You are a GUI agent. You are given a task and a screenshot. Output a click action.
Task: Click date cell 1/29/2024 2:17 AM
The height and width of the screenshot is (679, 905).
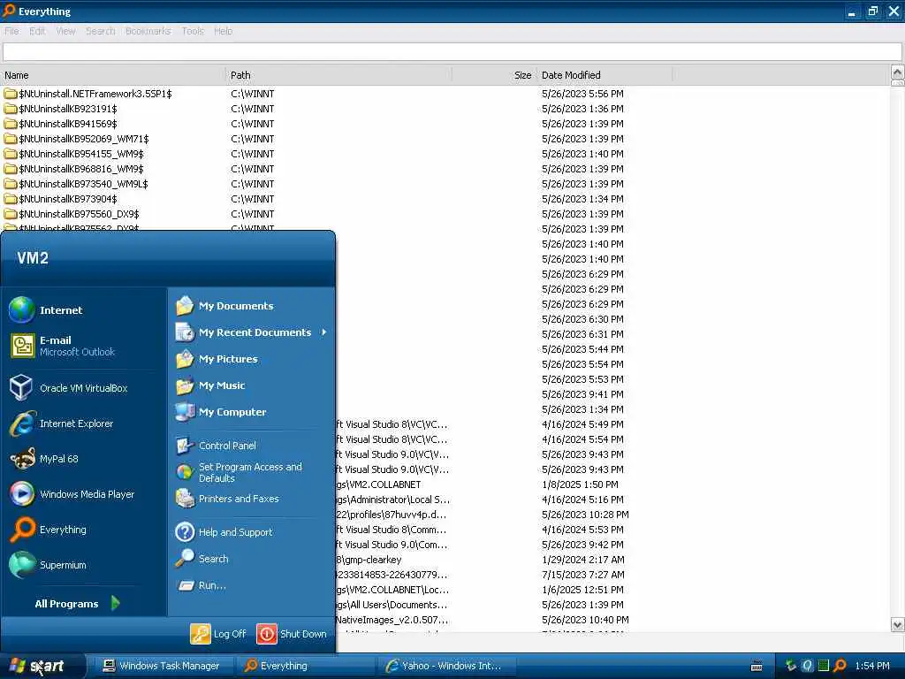pos(583,560)
